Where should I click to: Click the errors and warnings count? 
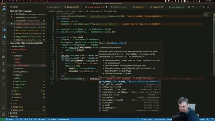coord(28,119)
